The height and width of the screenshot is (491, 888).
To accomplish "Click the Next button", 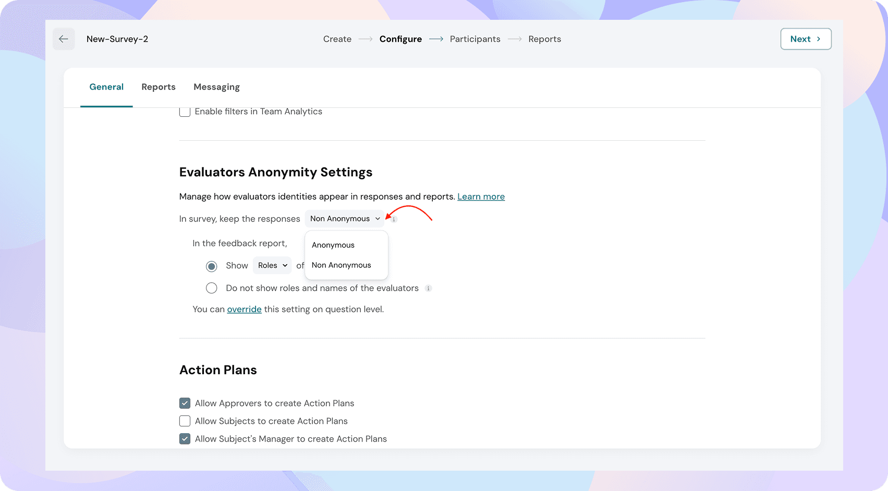I will tap(806, 39).
